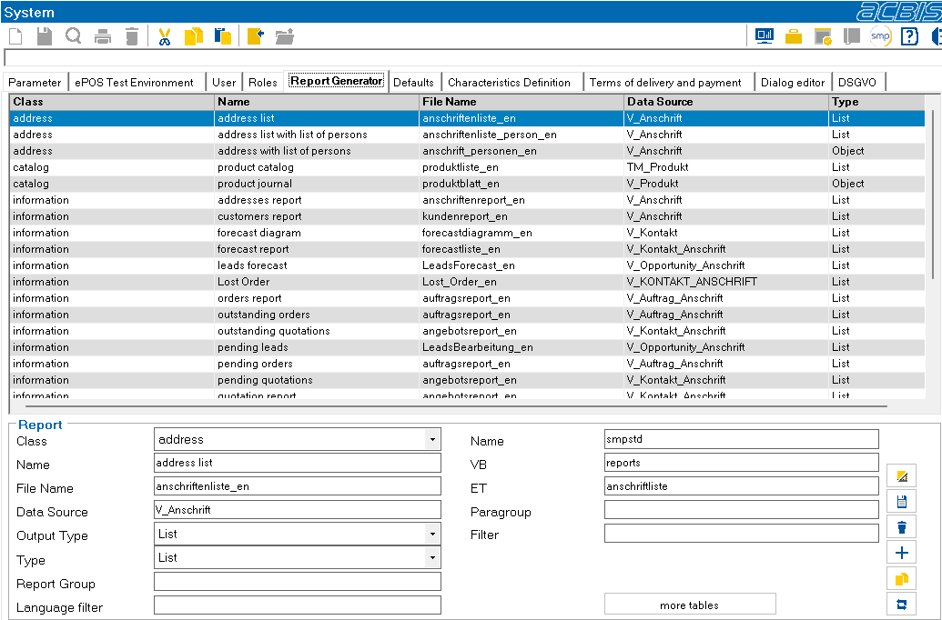Click the blue trash Delete report button
Viewport: 942px width, 620px height.
click(x=901, y=527)
